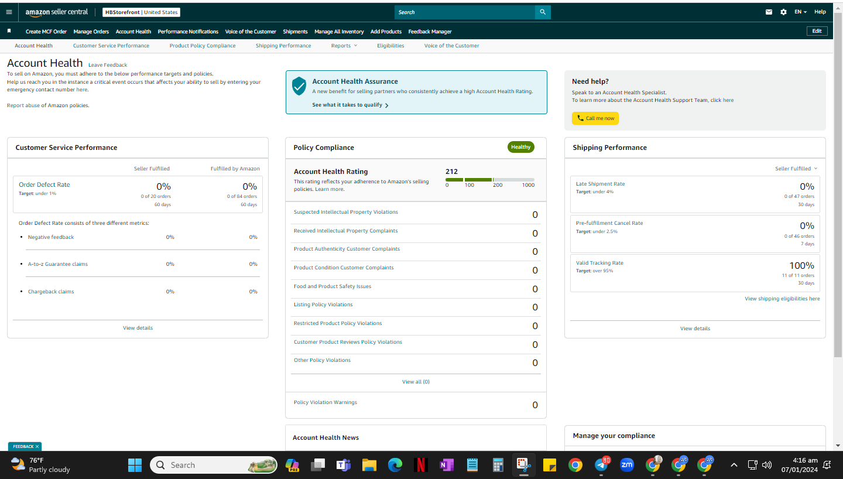Click the Call me now button
843x479 pixels.
click(x=595, y=118)
